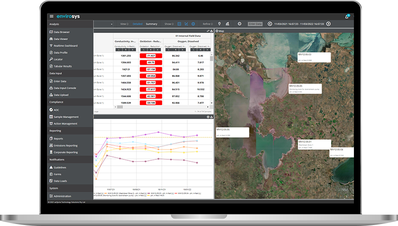
Task: Select Emissions Reporting in sidebar
Action: (65, 146)
